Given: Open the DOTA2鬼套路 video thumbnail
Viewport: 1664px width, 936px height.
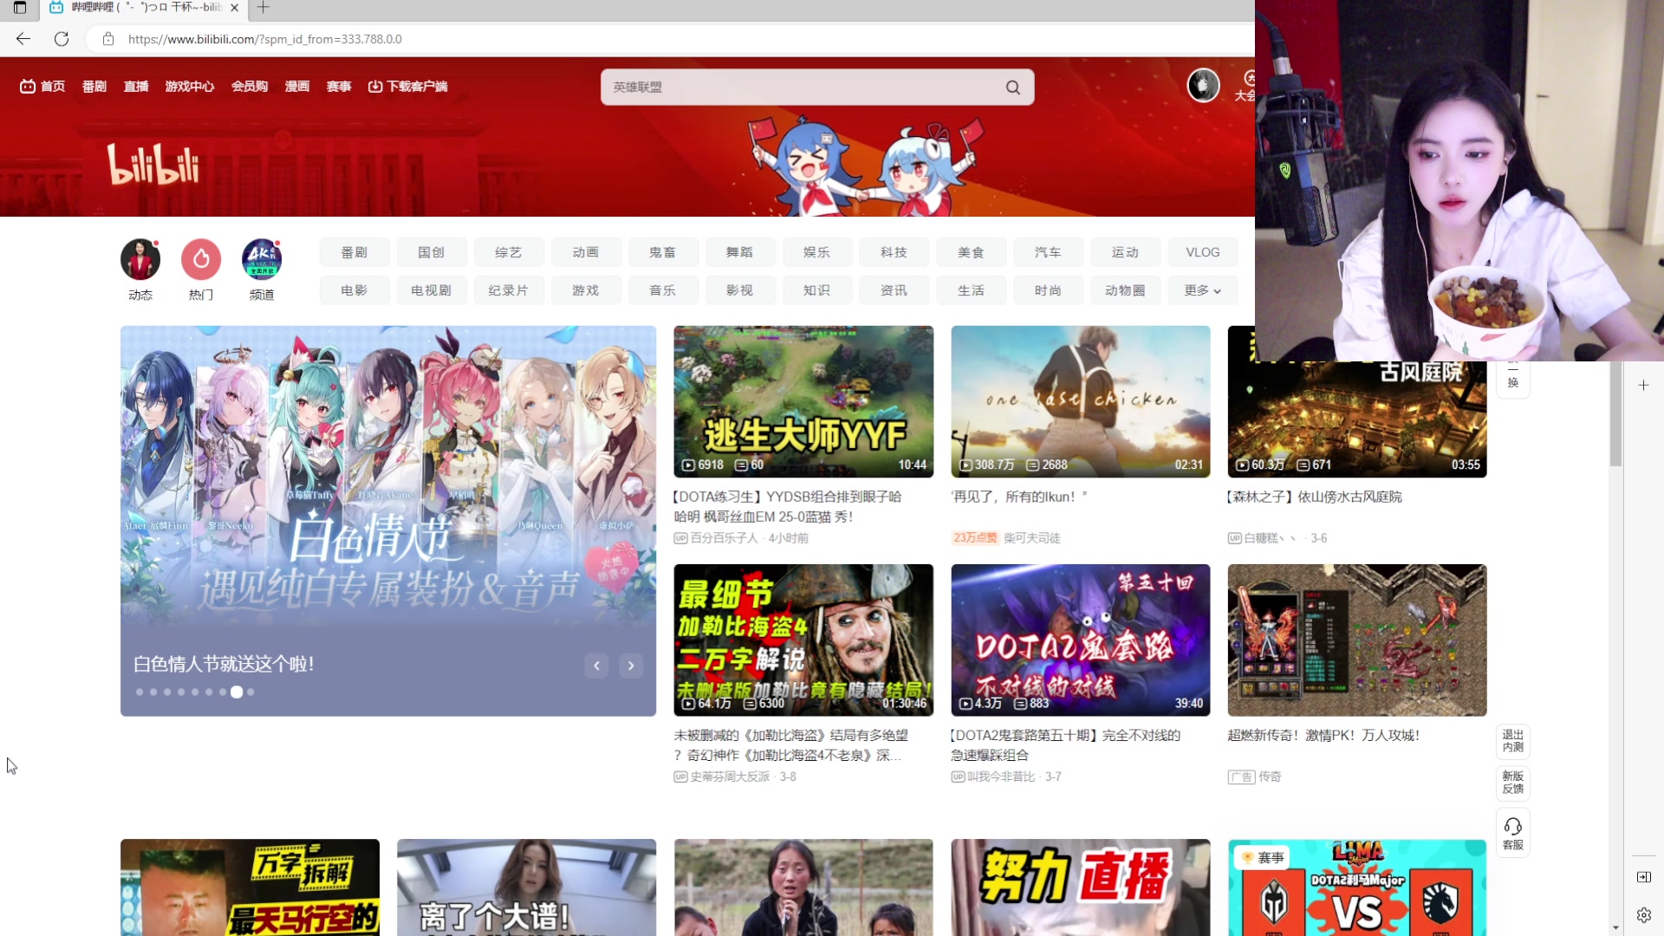Looking at the screenshot, I should 1081,640.
